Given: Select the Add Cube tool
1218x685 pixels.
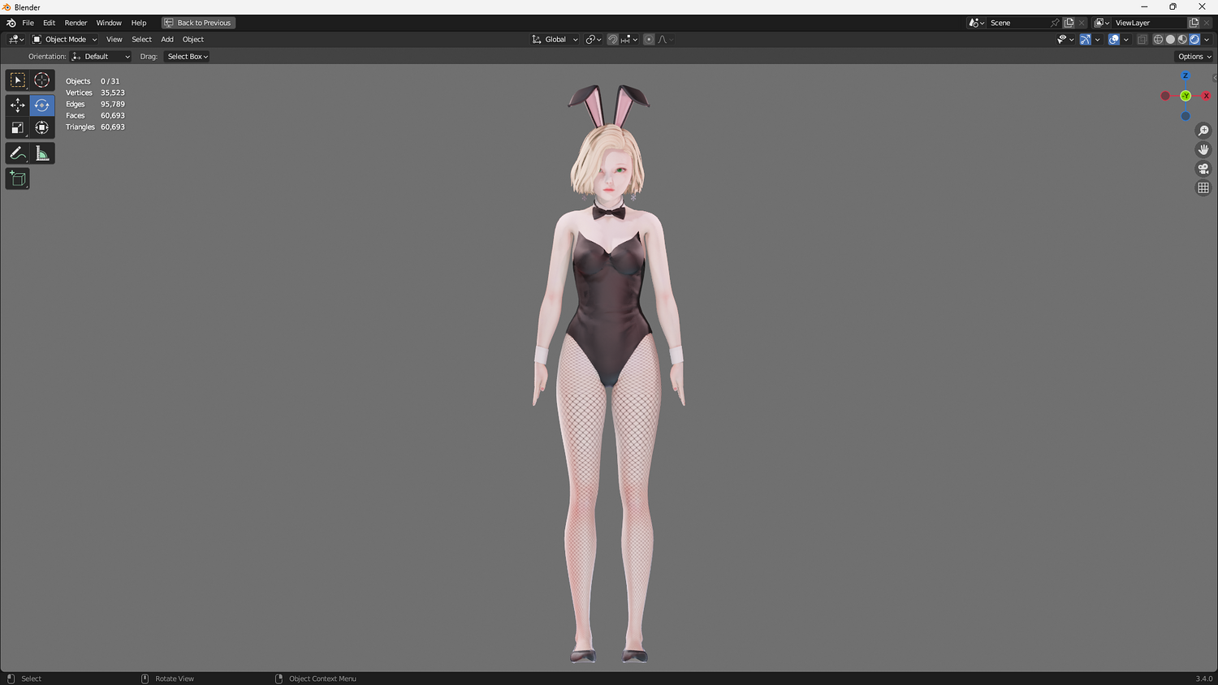Looking at the screenshot, I should [x=18, y=179].
